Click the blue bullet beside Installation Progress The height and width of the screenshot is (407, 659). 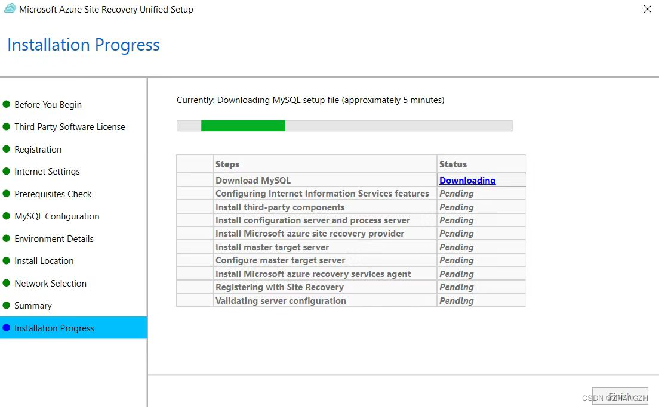click(7, 328)
